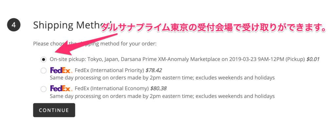
Task: Click the CONTINUE button
Action: 54,110
